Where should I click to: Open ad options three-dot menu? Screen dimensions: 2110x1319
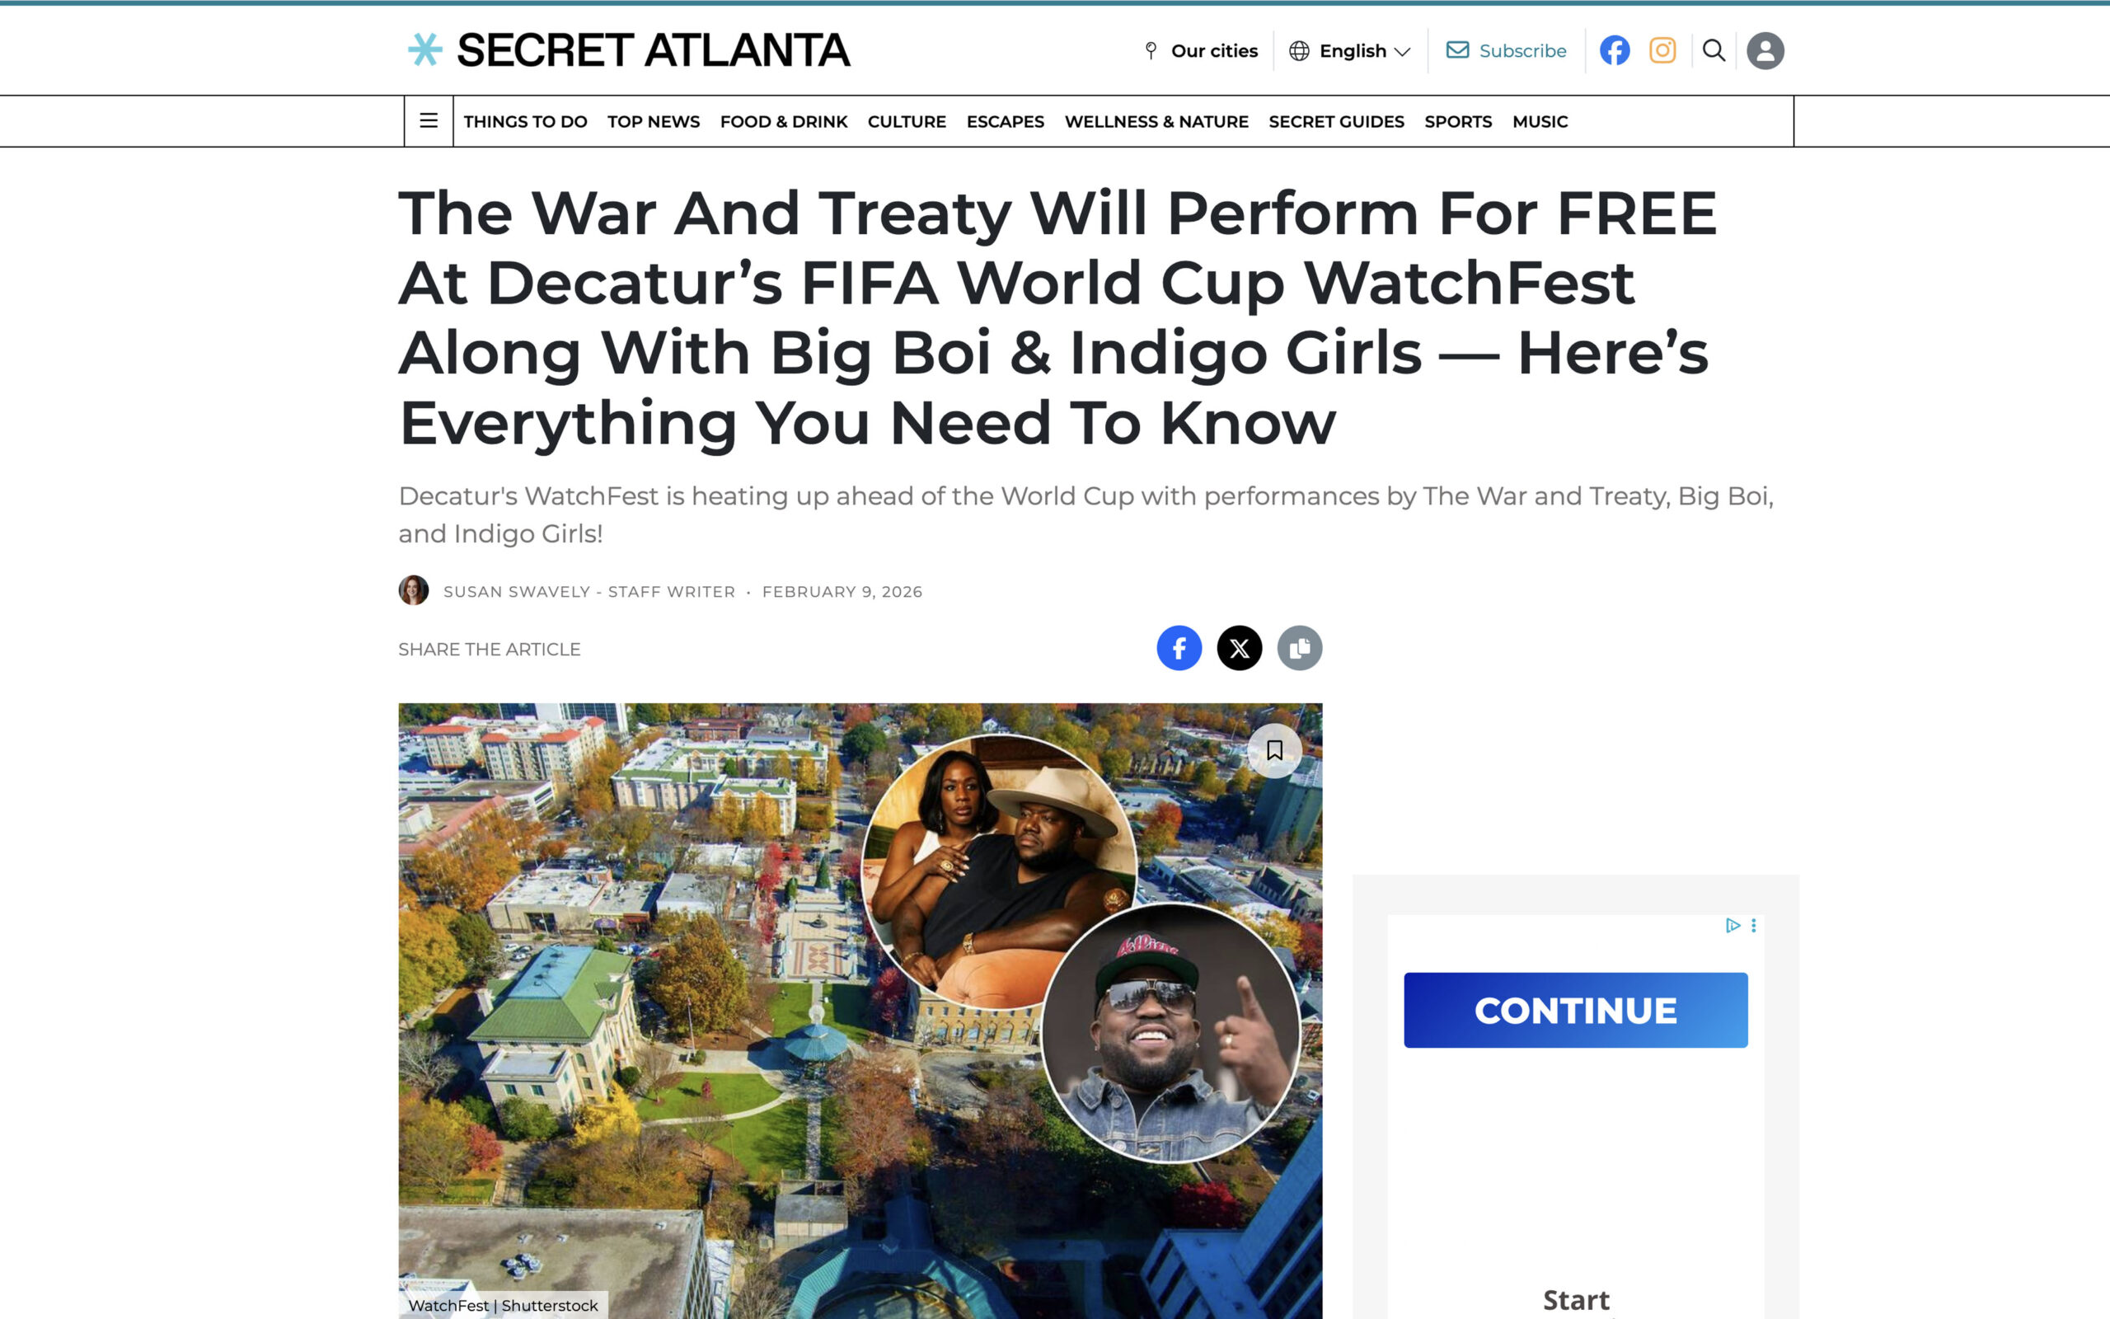pos(1753,926)
